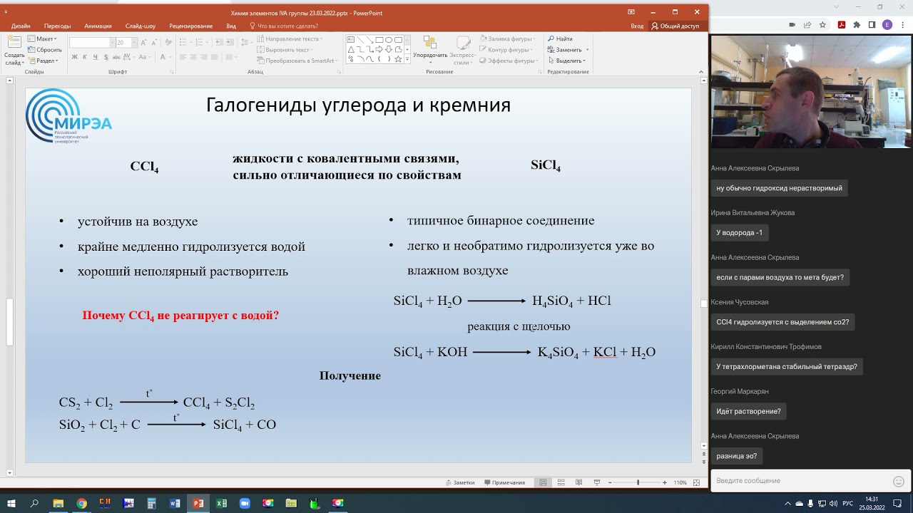Start slideshow from status bar icon

coord(596,482)
